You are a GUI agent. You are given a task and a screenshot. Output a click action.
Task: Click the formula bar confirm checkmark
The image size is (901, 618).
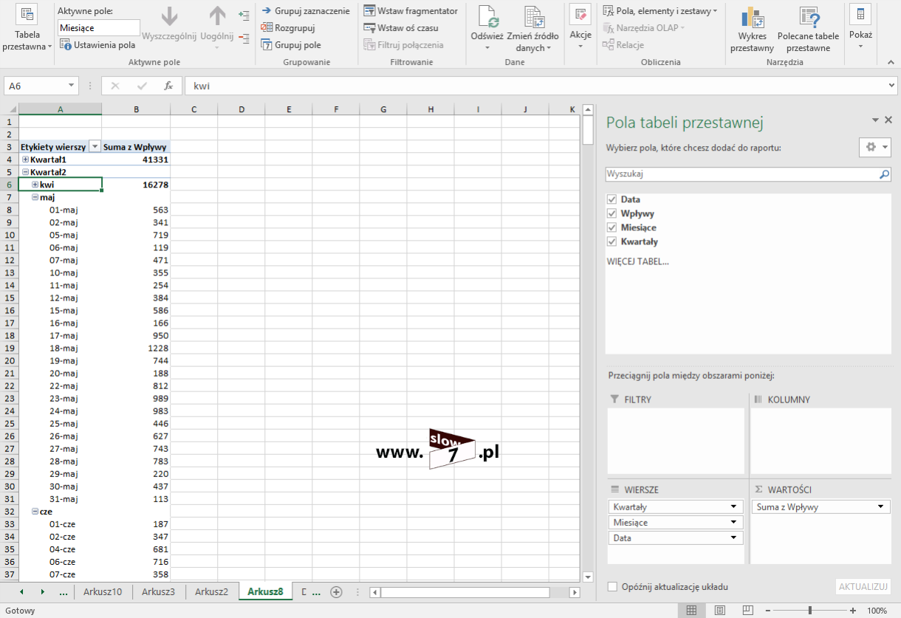pyautogui.click(x=142, y=86)
